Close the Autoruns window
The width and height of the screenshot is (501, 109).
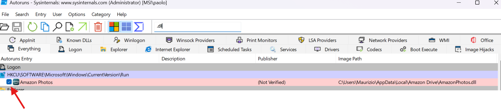[496, 3]
